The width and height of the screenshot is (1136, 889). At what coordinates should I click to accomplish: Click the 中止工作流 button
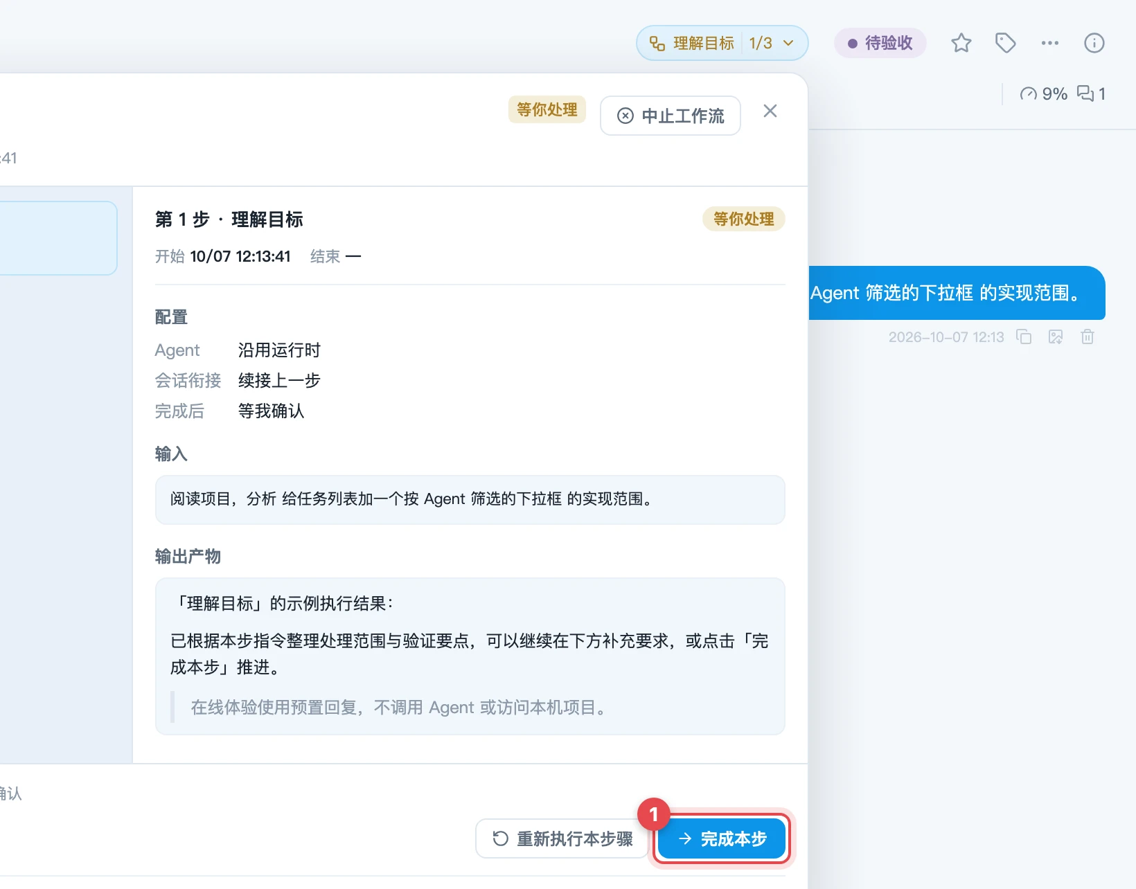click(x=670, y=116)
